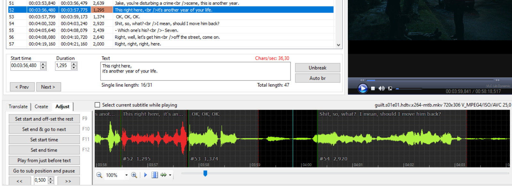
Task: Open video in fullscreen mode
Action: tap(390, 89)
